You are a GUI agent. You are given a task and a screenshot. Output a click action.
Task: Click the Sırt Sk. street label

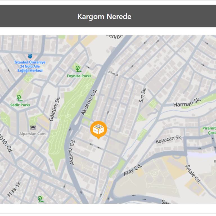[143, 95]
